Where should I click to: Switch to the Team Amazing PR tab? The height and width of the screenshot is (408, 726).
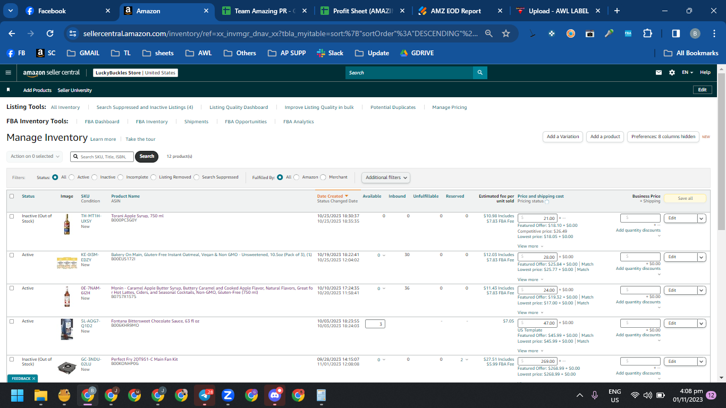[x=264, y=11]
